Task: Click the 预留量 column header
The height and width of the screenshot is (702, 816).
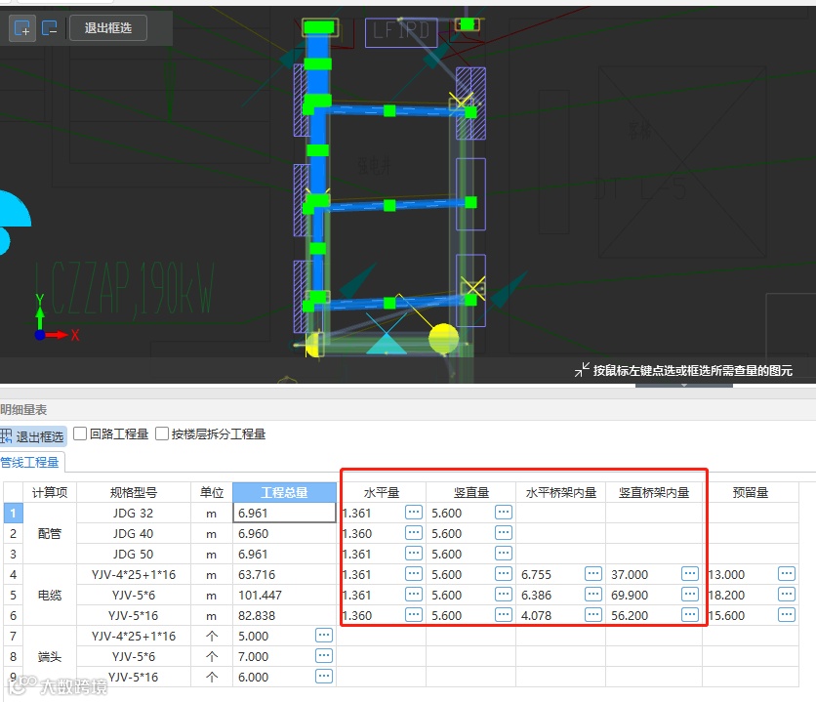Action: [x=750, y=492]
